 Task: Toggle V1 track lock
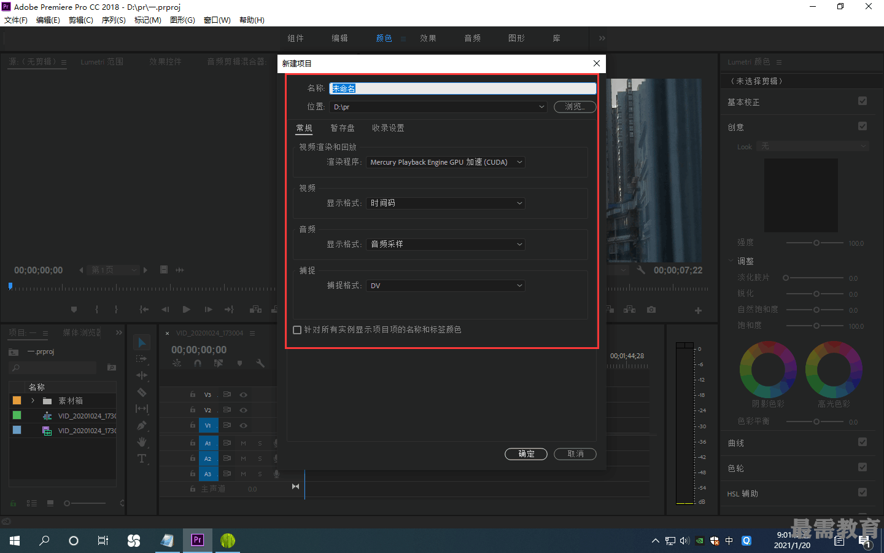click(x=192, y=425)
